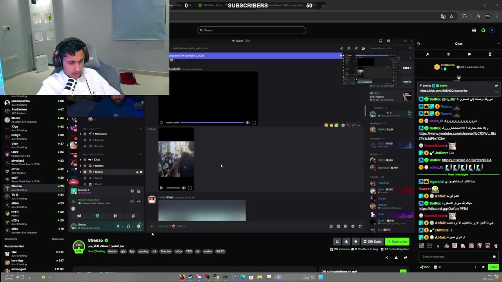Play the Discord video in Meme channel

pyautogui.click(x=161, y=188)
